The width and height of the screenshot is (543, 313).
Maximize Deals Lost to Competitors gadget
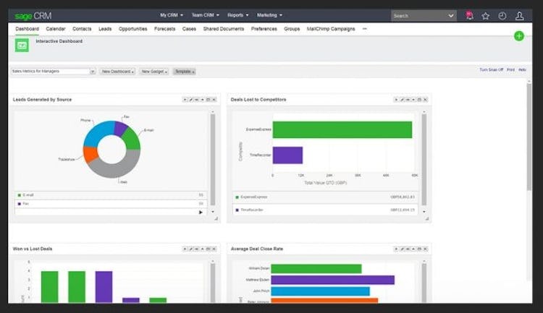419,100
